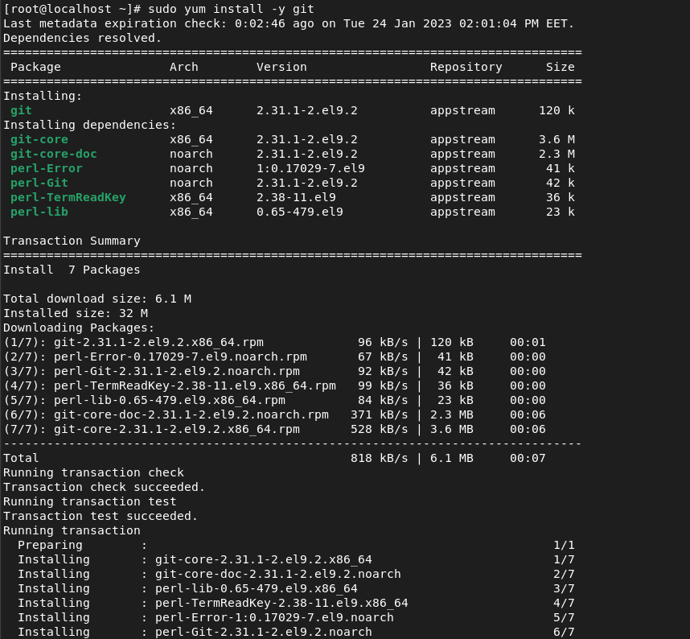The width and height of the screenshot is (690, 639).
Task: Click the '4/7' install progress counter
Action: pos(564,604)
